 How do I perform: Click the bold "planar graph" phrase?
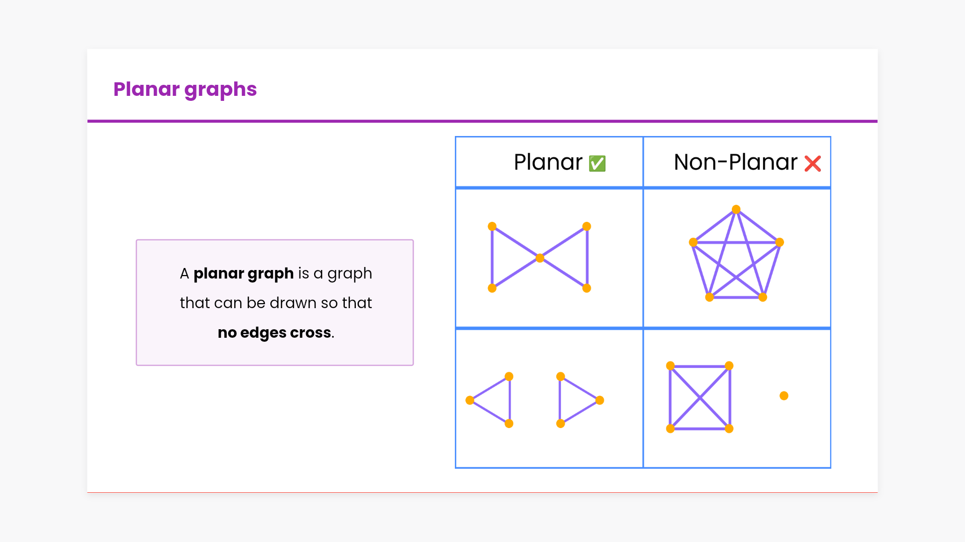(243, 274)
